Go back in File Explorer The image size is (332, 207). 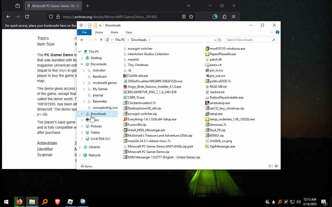[82, 40]
